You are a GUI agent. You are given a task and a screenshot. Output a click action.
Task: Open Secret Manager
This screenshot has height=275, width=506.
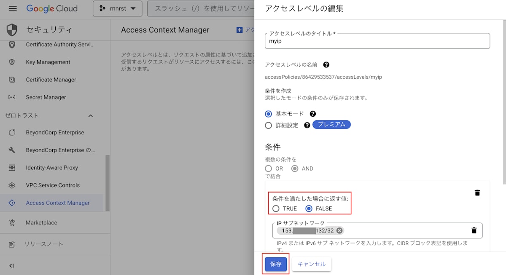[x=46, y=97]
